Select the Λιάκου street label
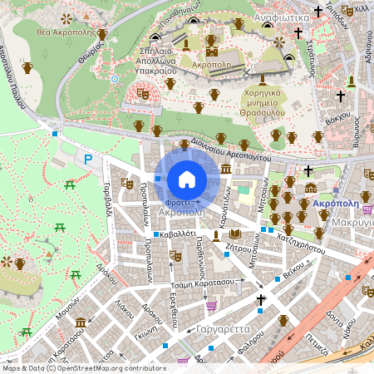 (125, 309)
